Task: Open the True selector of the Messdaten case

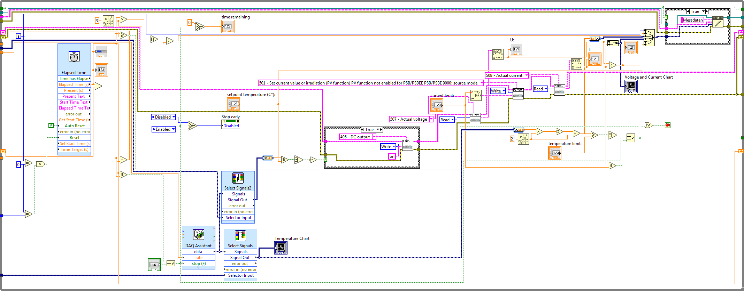Action: (703, 11)
